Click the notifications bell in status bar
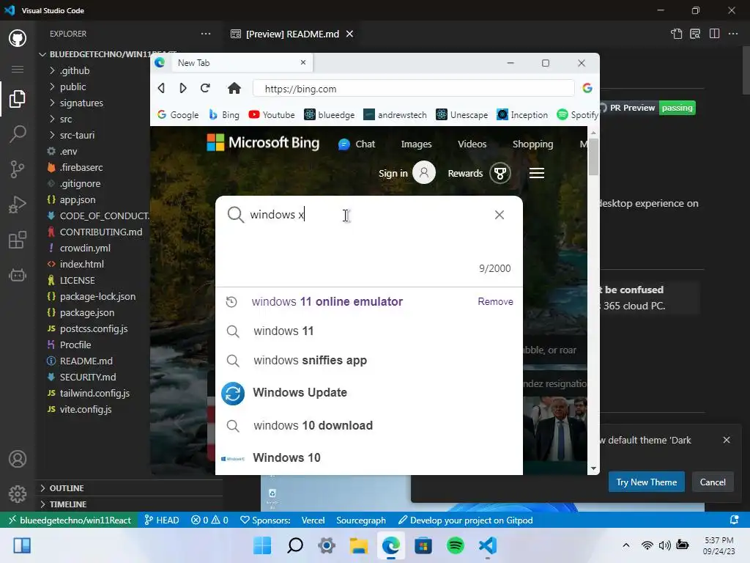Image resolution: width=750 pixels, height=563 pixels. (734, 520)
